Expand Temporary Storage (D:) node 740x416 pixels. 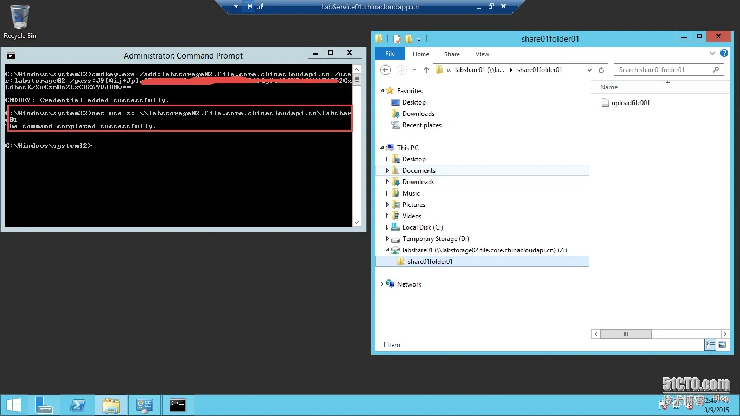tap(387, 239)
